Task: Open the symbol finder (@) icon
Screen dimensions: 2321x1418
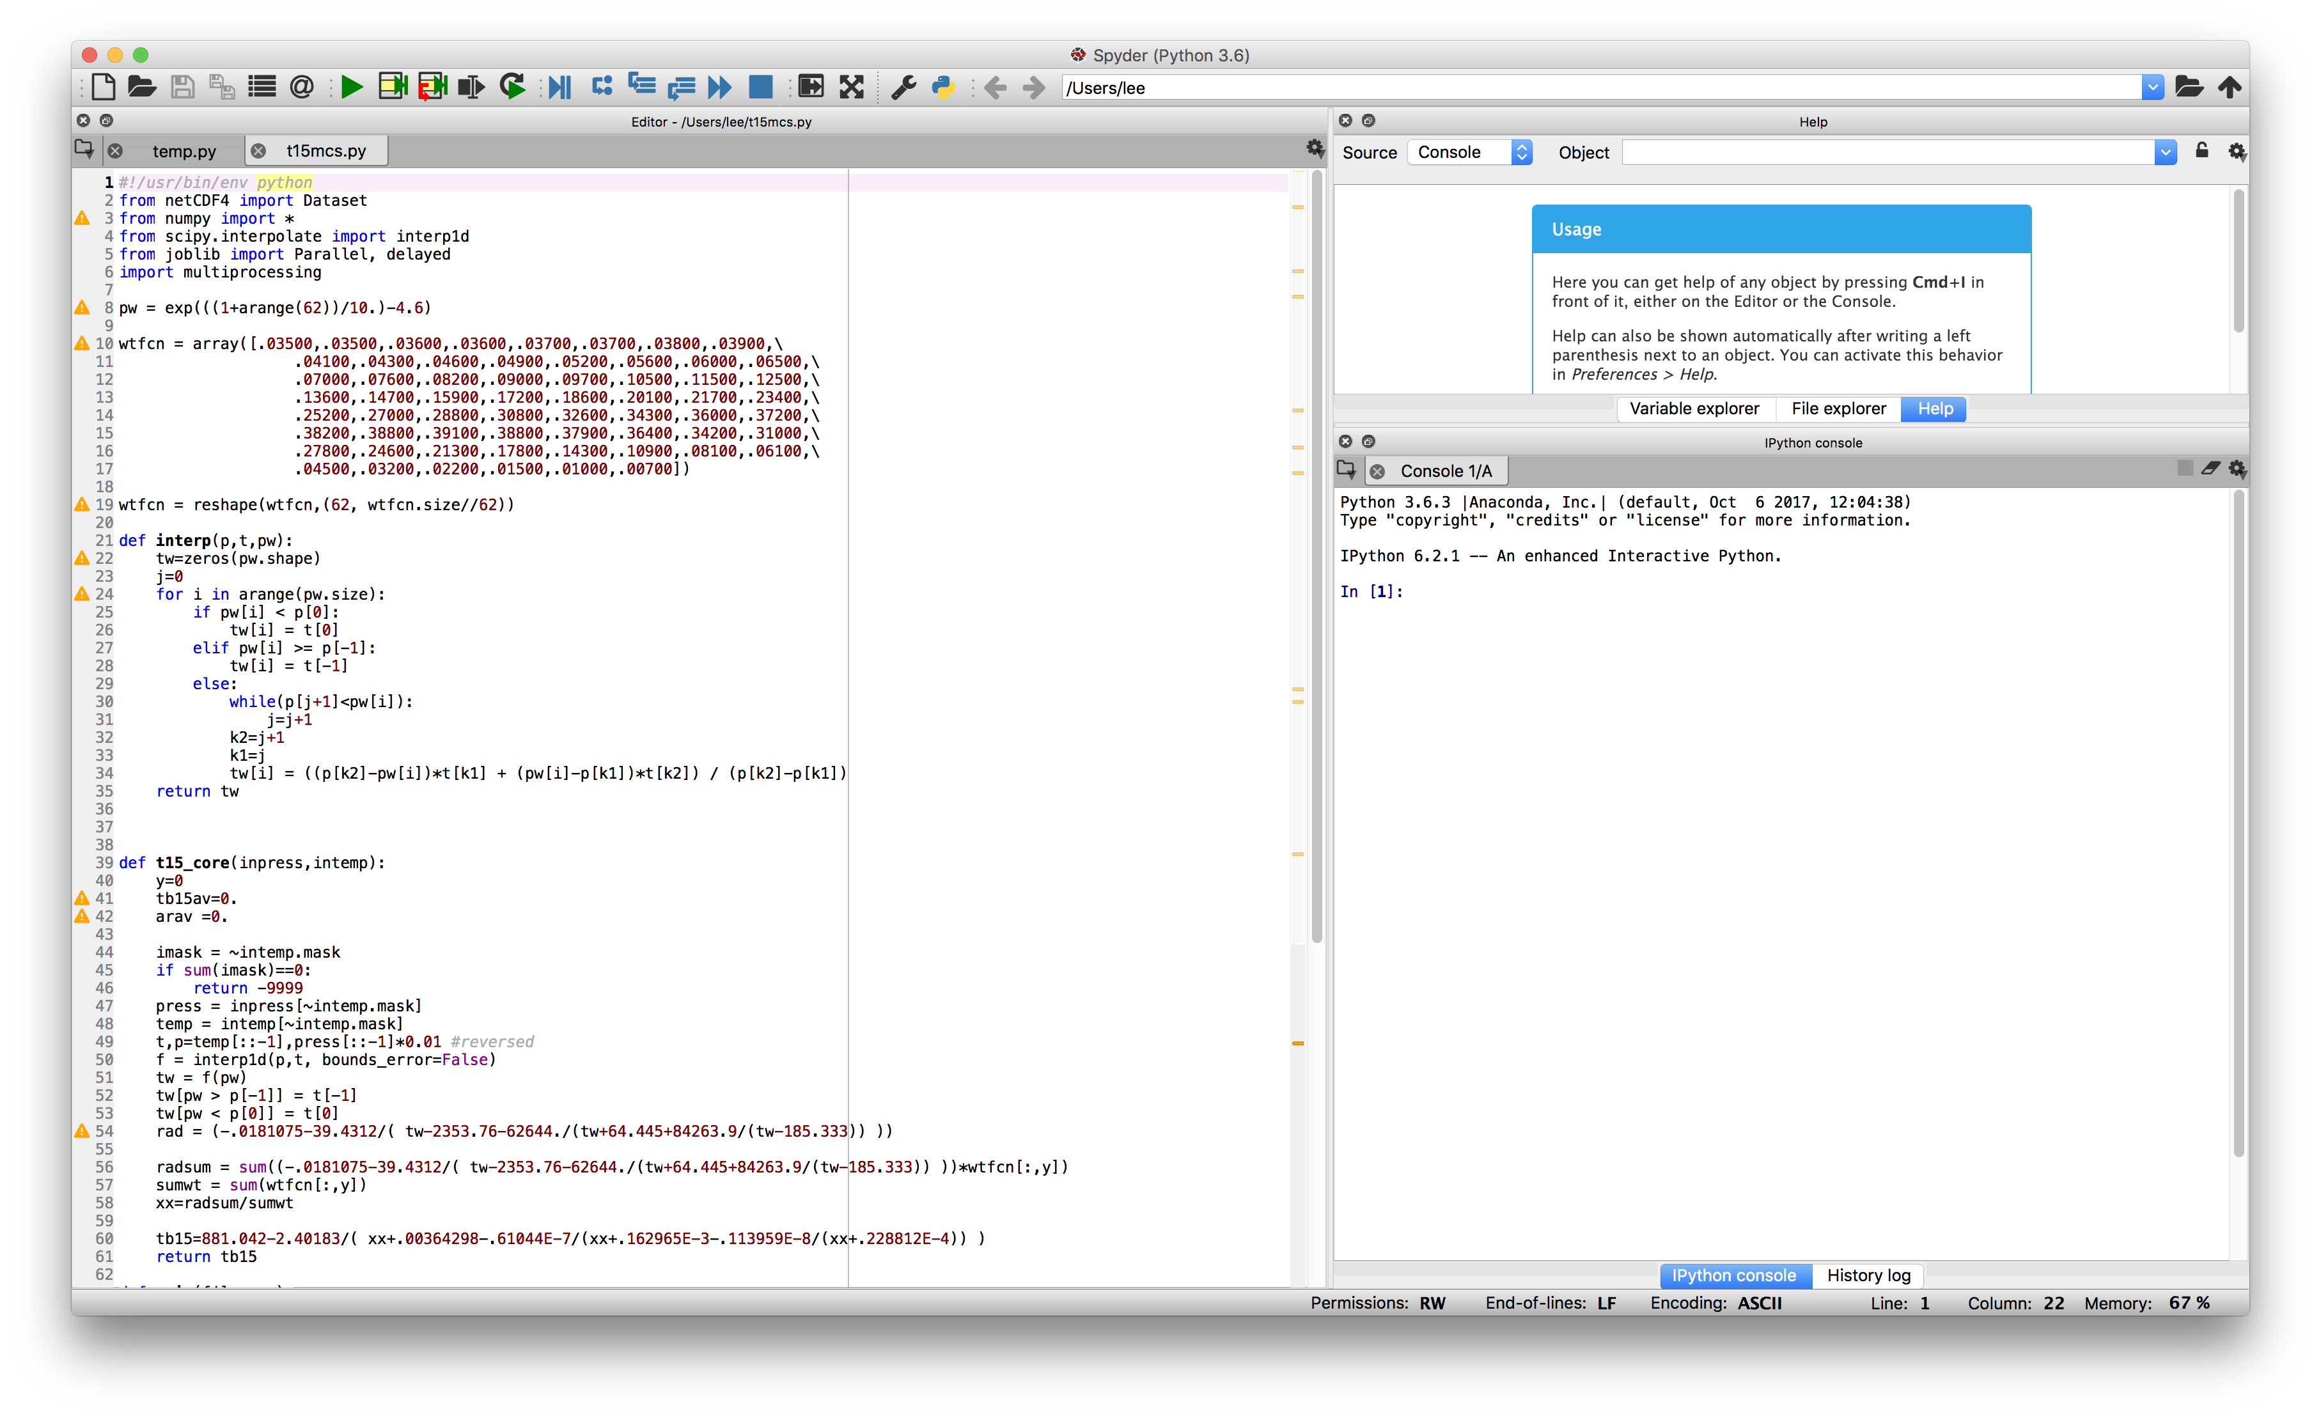Action: click(301, 88)
